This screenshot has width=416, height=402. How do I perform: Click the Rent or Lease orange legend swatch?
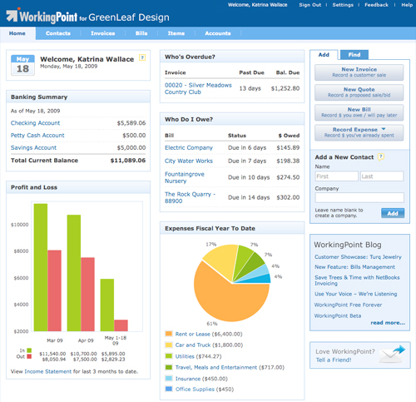click(x=169, y=334)
